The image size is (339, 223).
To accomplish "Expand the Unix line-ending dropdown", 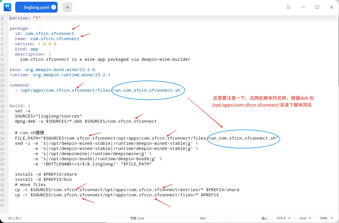I will pyautogui.click(x=305, y=218).
